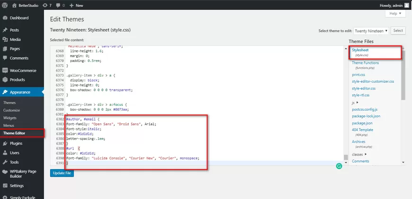Click the WPBakery Page Builder icon
Image resolution: width=412 pixels, height=199 pixels.
5,172
